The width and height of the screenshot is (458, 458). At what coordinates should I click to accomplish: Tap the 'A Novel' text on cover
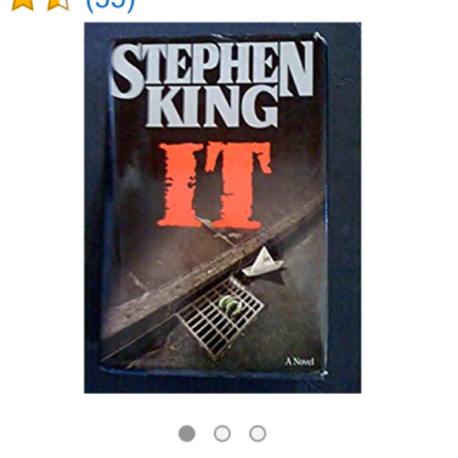tap(300, 362)
